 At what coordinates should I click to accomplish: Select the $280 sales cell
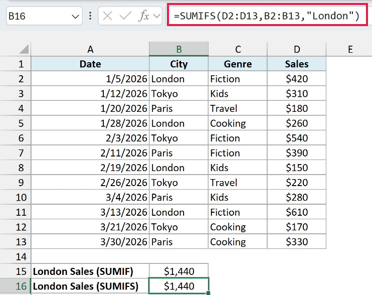pos(297,197)
